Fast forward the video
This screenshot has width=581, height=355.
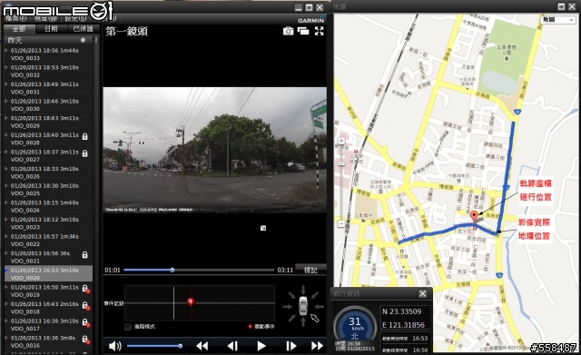coord(317,346)
